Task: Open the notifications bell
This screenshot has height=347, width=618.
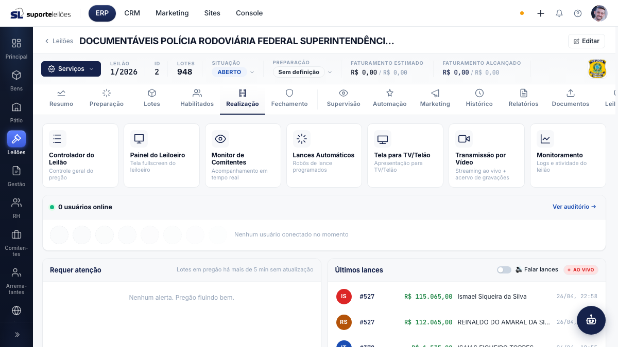Action: click(x=559, y=13)
